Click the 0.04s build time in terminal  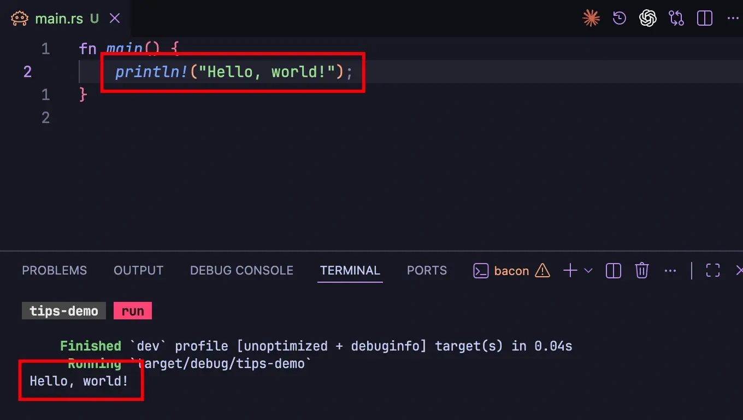click(553, 346)
